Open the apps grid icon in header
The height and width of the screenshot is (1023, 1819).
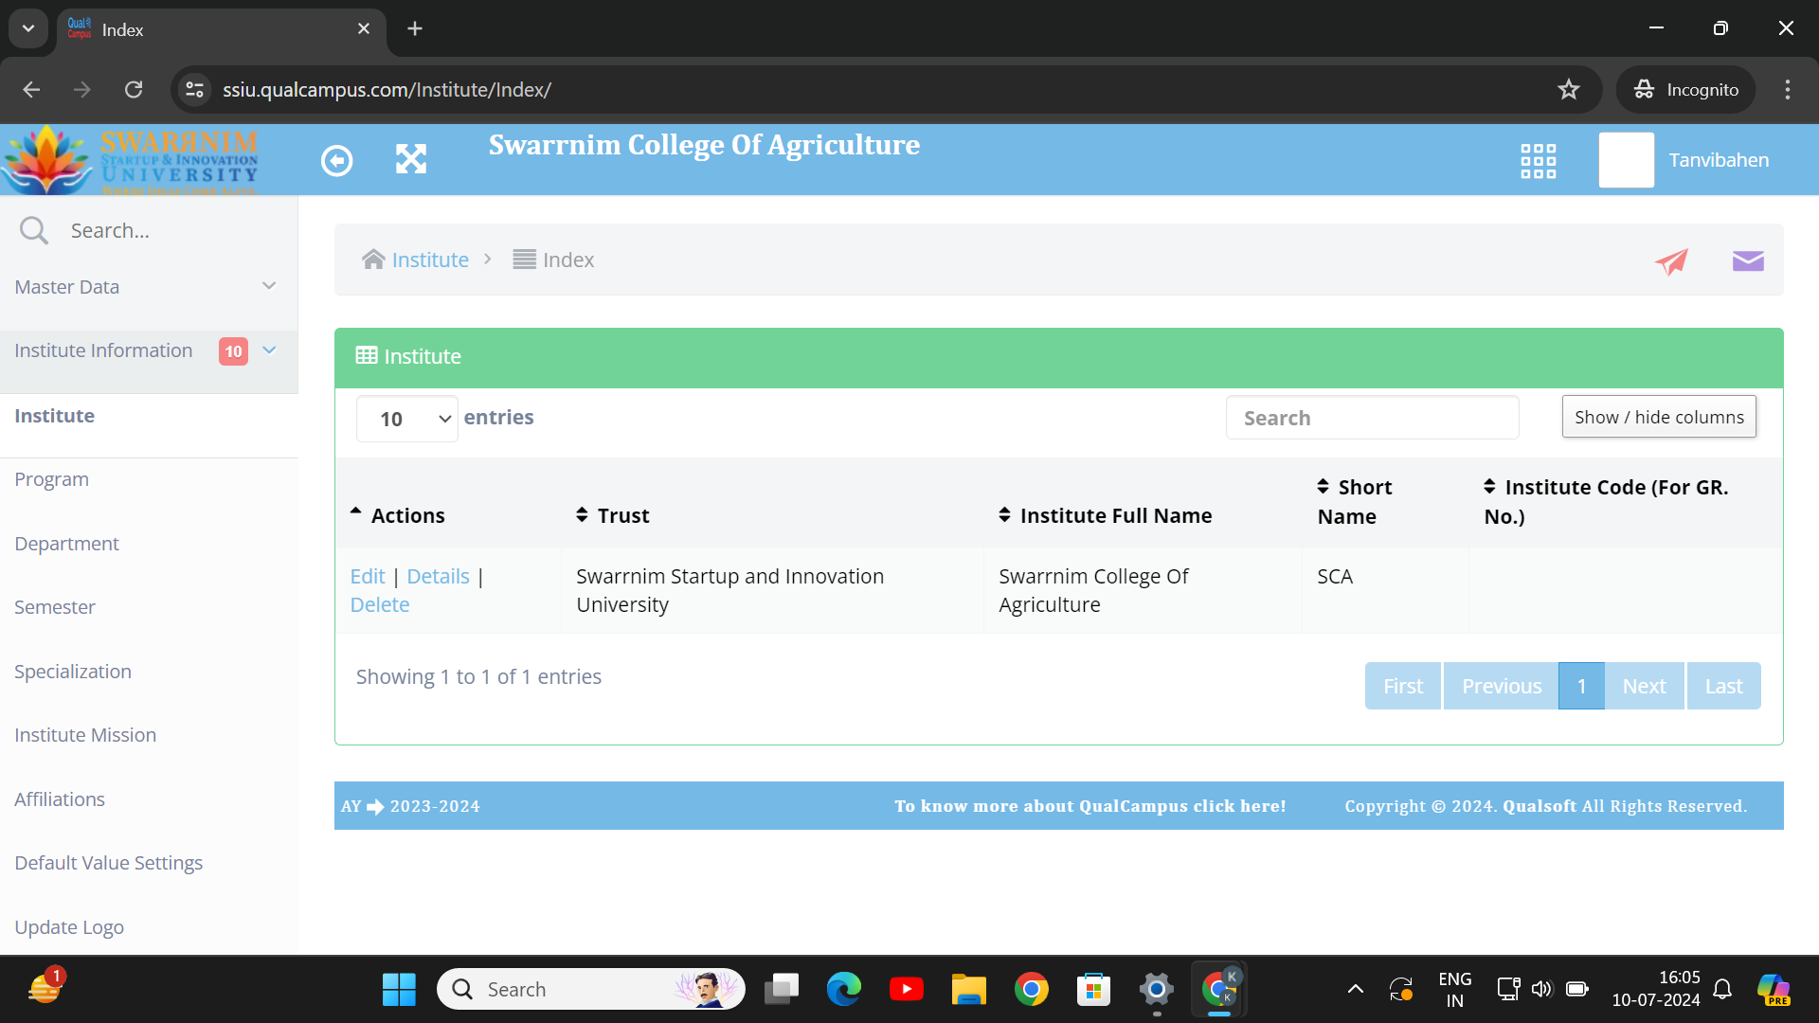tap(1538, 161)
